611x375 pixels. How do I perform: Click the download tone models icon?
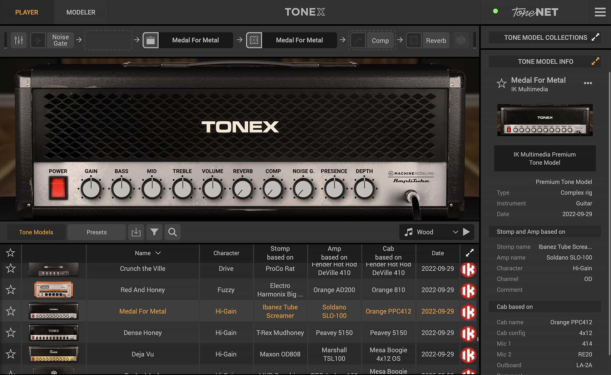pos(136,232)
